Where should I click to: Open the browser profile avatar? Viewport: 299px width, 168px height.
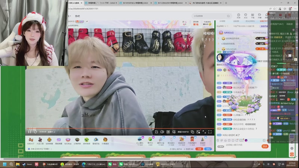[x=290, y=9]
